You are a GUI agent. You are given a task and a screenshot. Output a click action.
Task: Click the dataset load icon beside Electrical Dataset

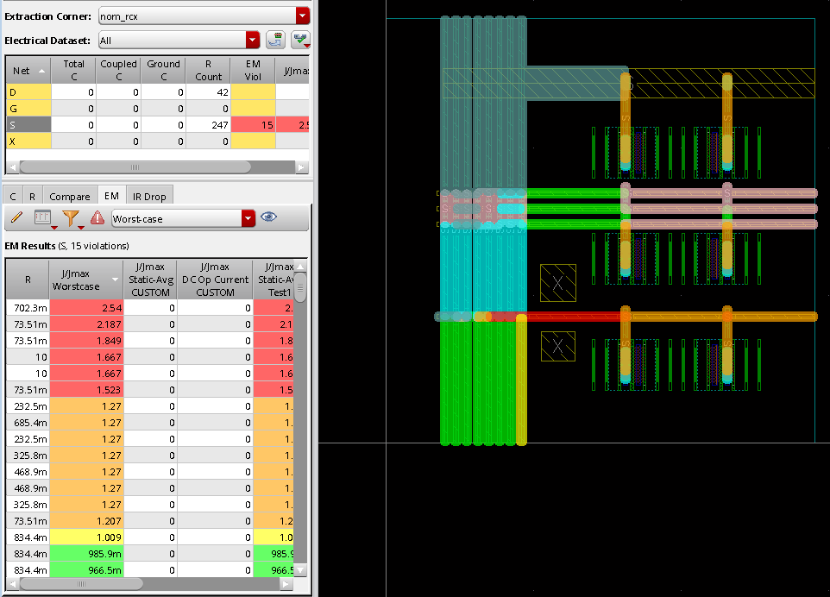coord(276,40)
